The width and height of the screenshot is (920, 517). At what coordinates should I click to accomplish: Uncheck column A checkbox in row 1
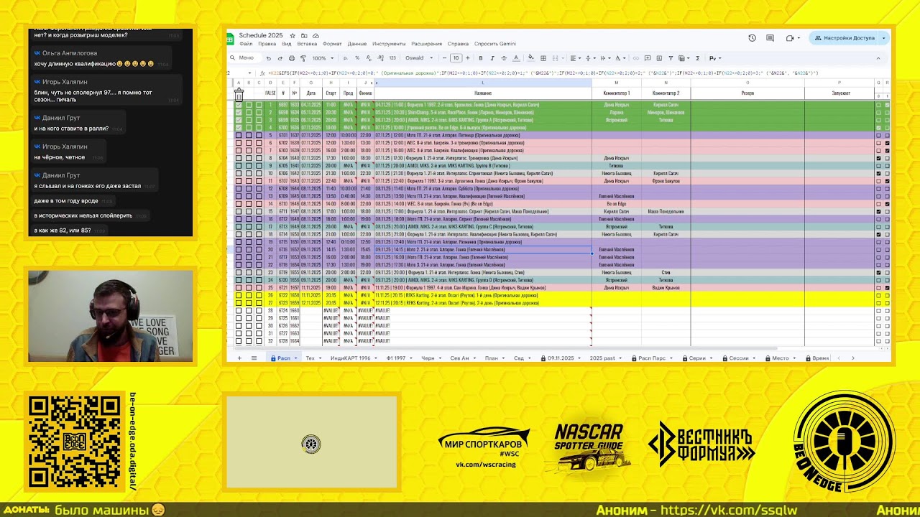(x=239, y=105)
